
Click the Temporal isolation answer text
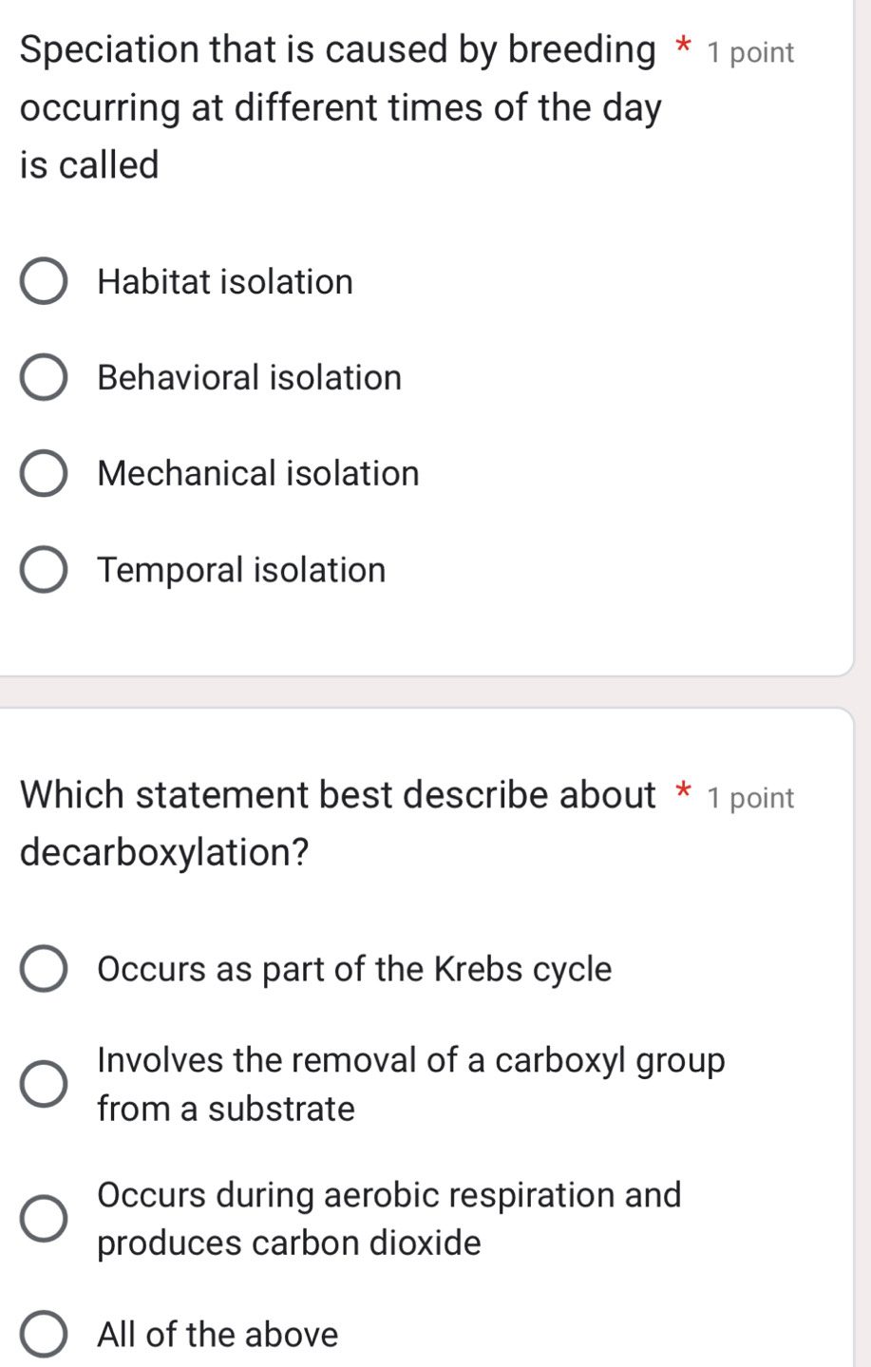[x=242, y=570]
